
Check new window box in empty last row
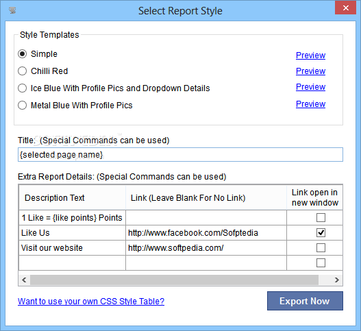(x=321, y=263)
